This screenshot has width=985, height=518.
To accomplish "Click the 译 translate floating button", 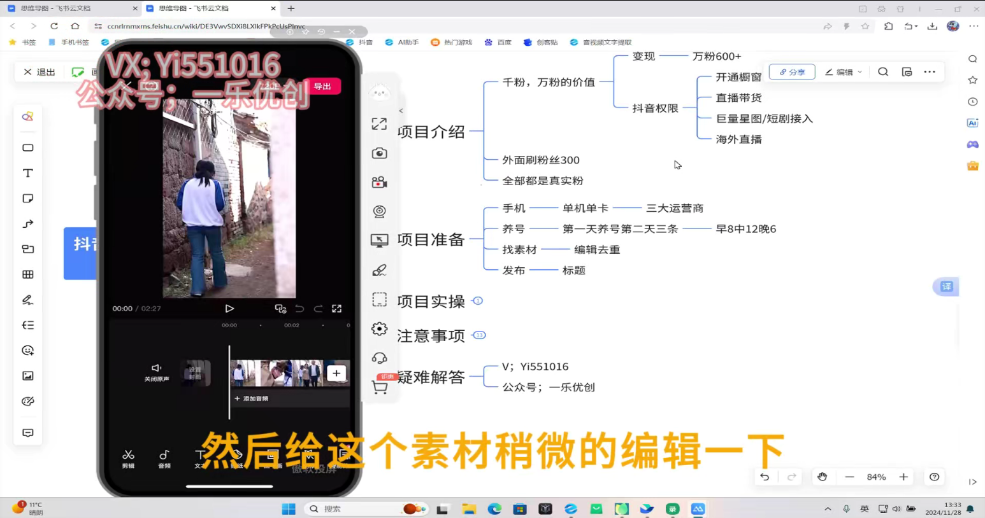I will 946,286.
